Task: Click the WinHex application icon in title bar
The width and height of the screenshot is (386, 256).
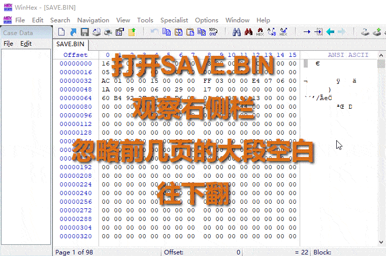Action: (x=8, y=8)
